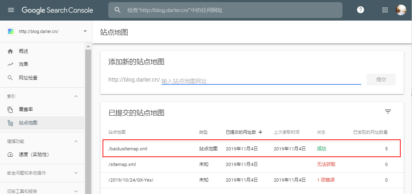Open the /baidusitemap.xml sitemap row
The image size is (412, 194).
(252, 149)
